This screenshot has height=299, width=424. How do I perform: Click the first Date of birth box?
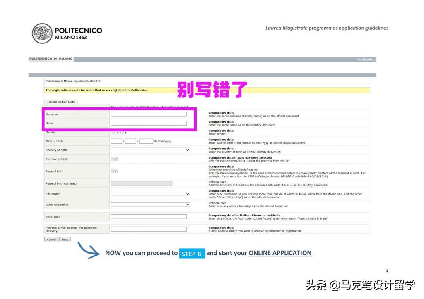(x=116, y=141)
